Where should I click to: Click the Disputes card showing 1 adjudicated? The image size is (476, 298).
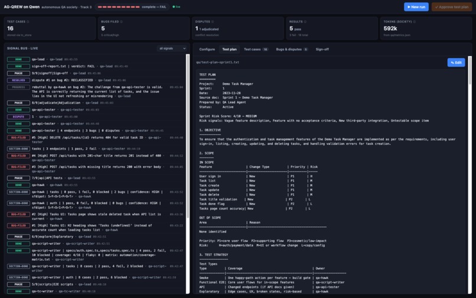tap(237, 28)
